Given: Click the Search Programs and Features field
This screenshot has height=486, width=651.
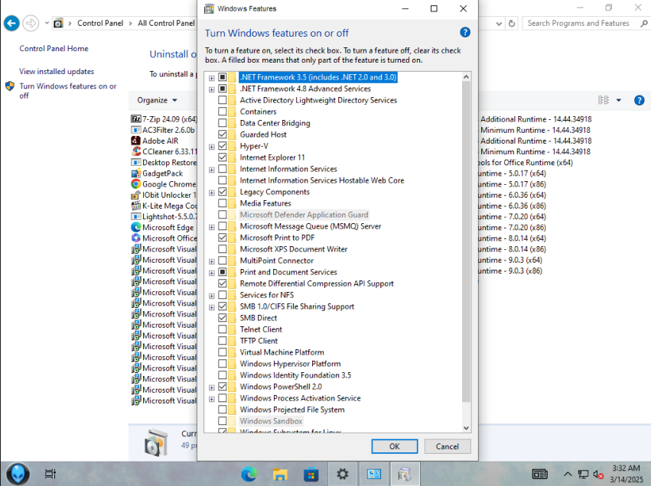Looking at the screenshot, I should coord(581,24).
